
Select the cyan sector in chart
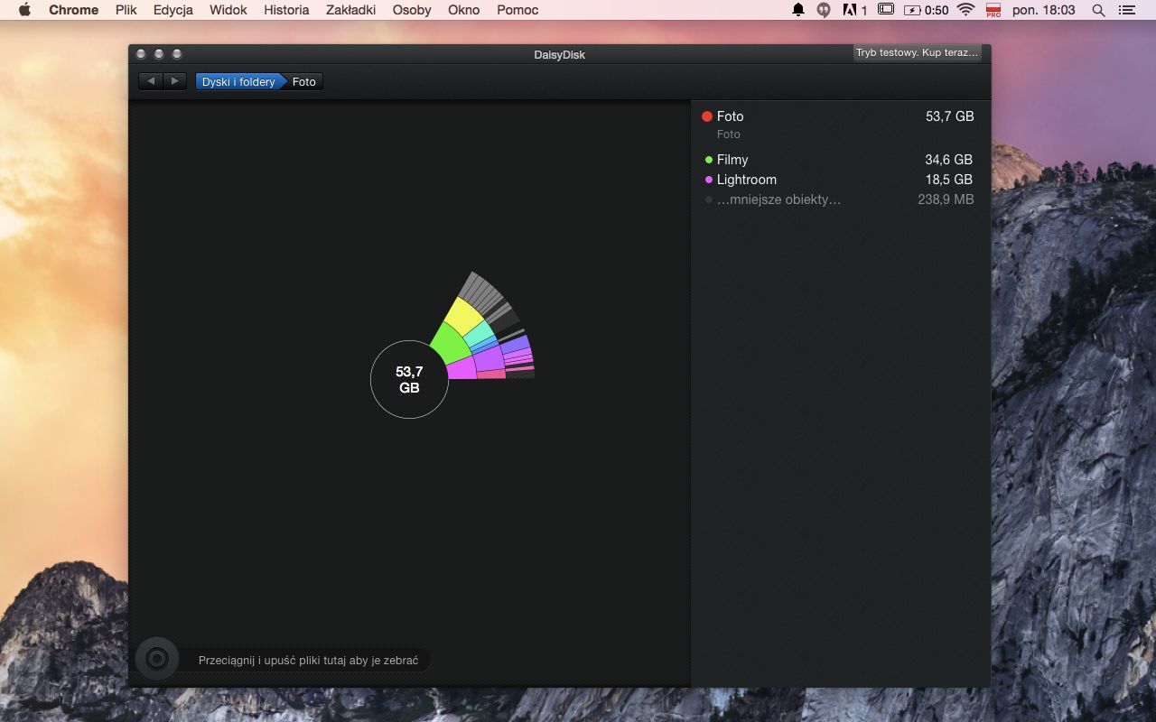(479, 333)
